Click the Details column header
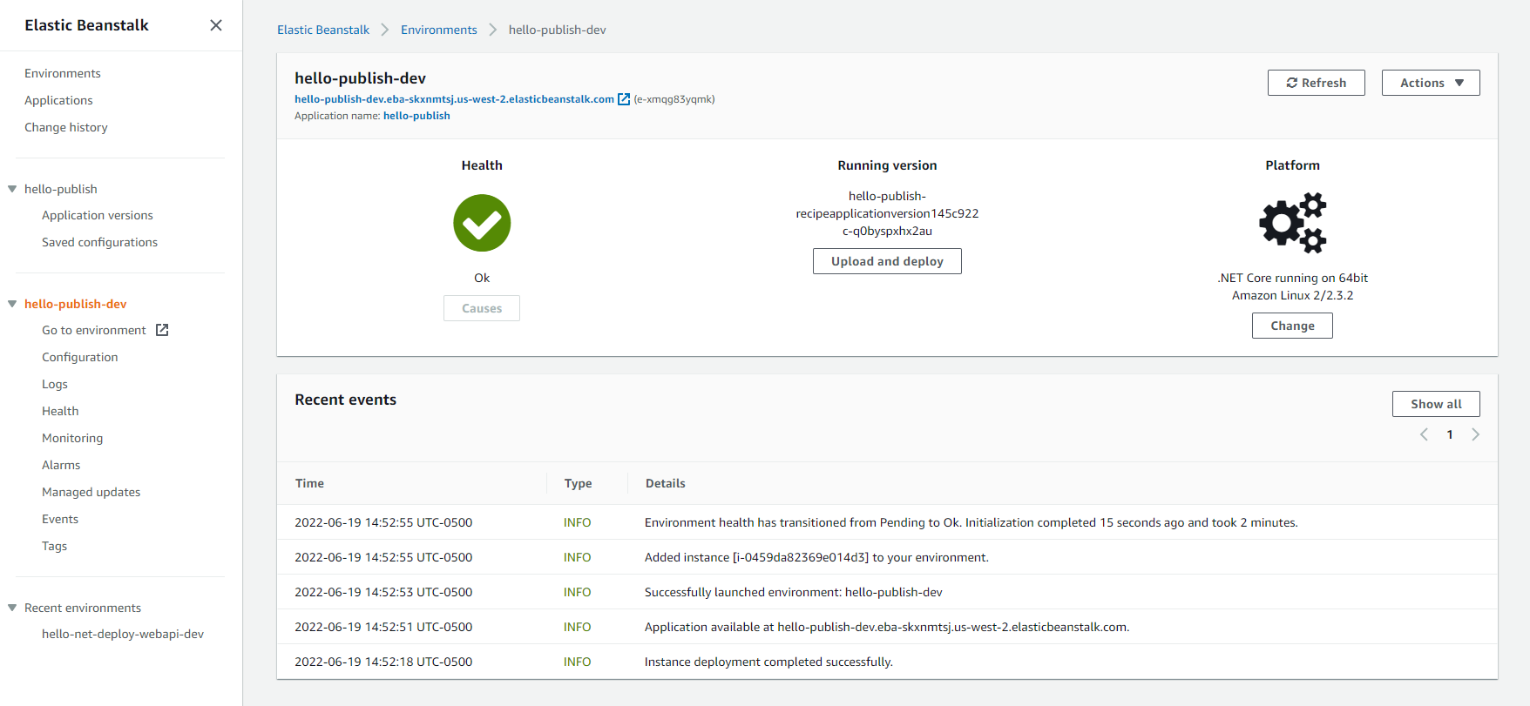 [x=666, y=483]
